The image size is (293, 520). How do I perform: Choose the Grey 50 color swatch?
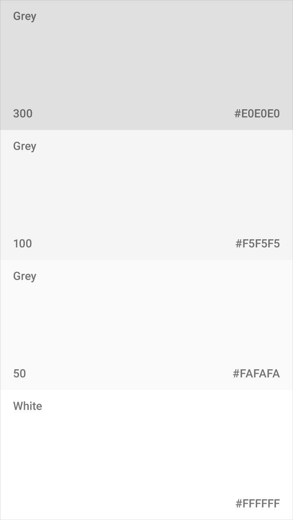146,325
